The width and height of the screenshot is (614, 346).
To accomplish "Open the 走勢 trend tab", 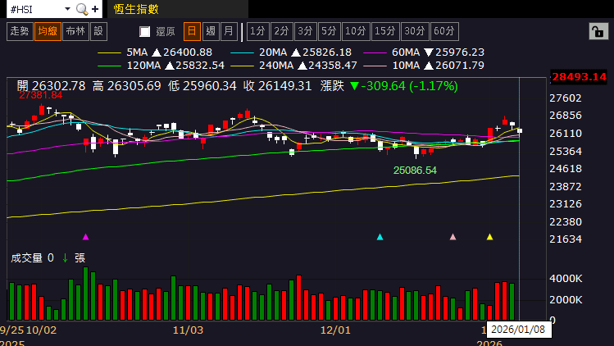I will 19,31.
